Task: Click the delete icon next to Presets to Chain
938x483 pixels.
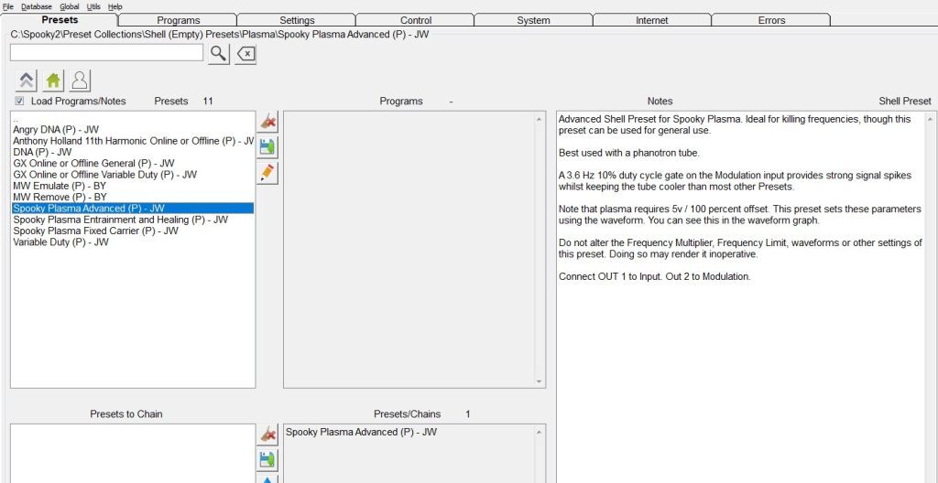Action: pyautogui.click(x=268, y=435)
